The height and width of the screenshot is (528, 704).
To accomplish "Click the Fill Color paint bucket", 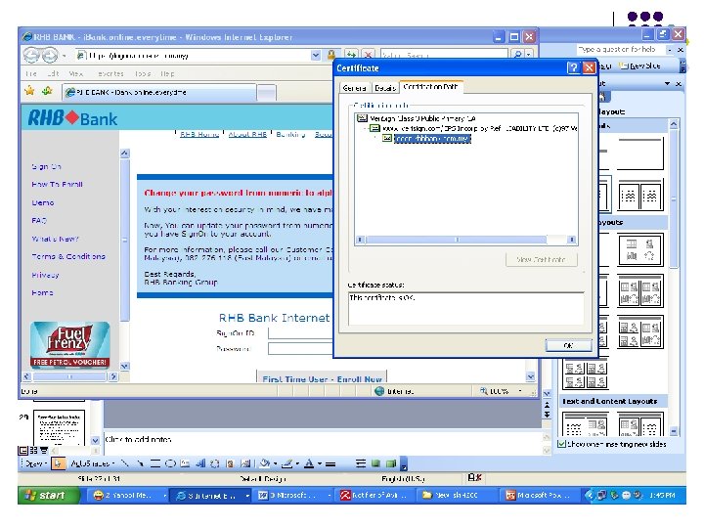I will tap(265, 463).
